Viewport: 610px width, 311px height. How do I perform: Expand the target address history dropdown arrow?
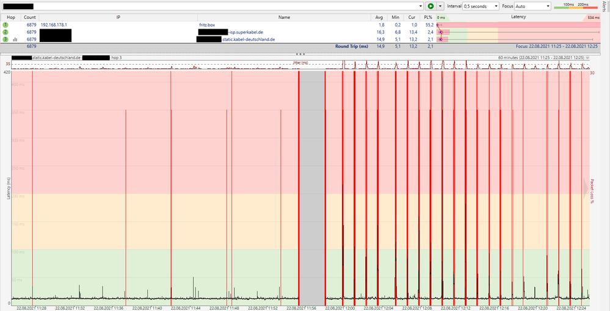click(421, 6)
